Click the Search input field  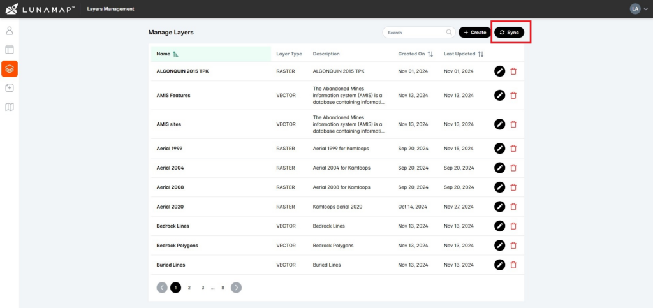pos(415,33)
